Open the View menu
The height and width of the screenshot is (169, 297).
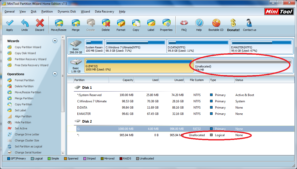23,12
